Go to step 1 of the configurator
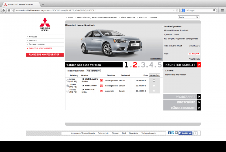This screenshot has width=226, height=152. (126, 65)
